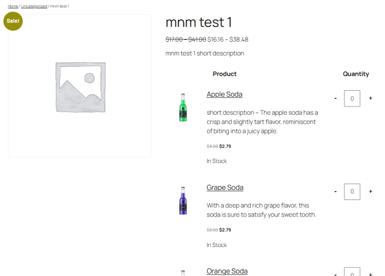Screen dimensions: 385x276
Task: Go to Home breadcrumb link
Action: click(13, 6)
